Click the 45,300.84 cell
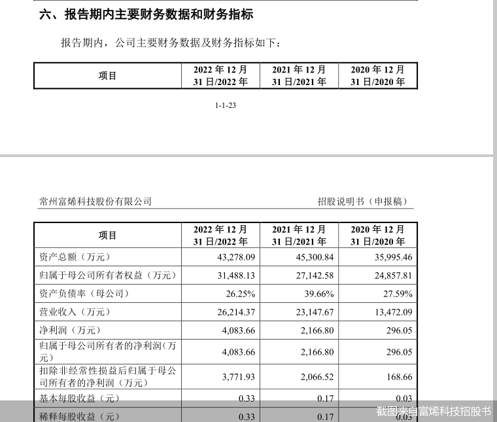This screenshot has height=422, width=497. click(x=312, y=256)
